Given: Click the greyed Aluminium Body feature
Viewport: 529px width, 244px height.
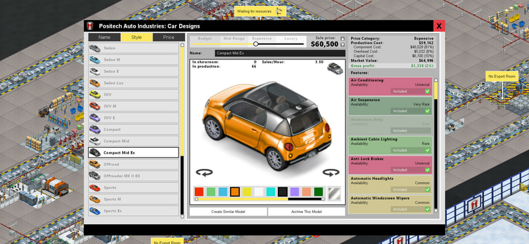Looking at the screenshot, I should (391, 125).
